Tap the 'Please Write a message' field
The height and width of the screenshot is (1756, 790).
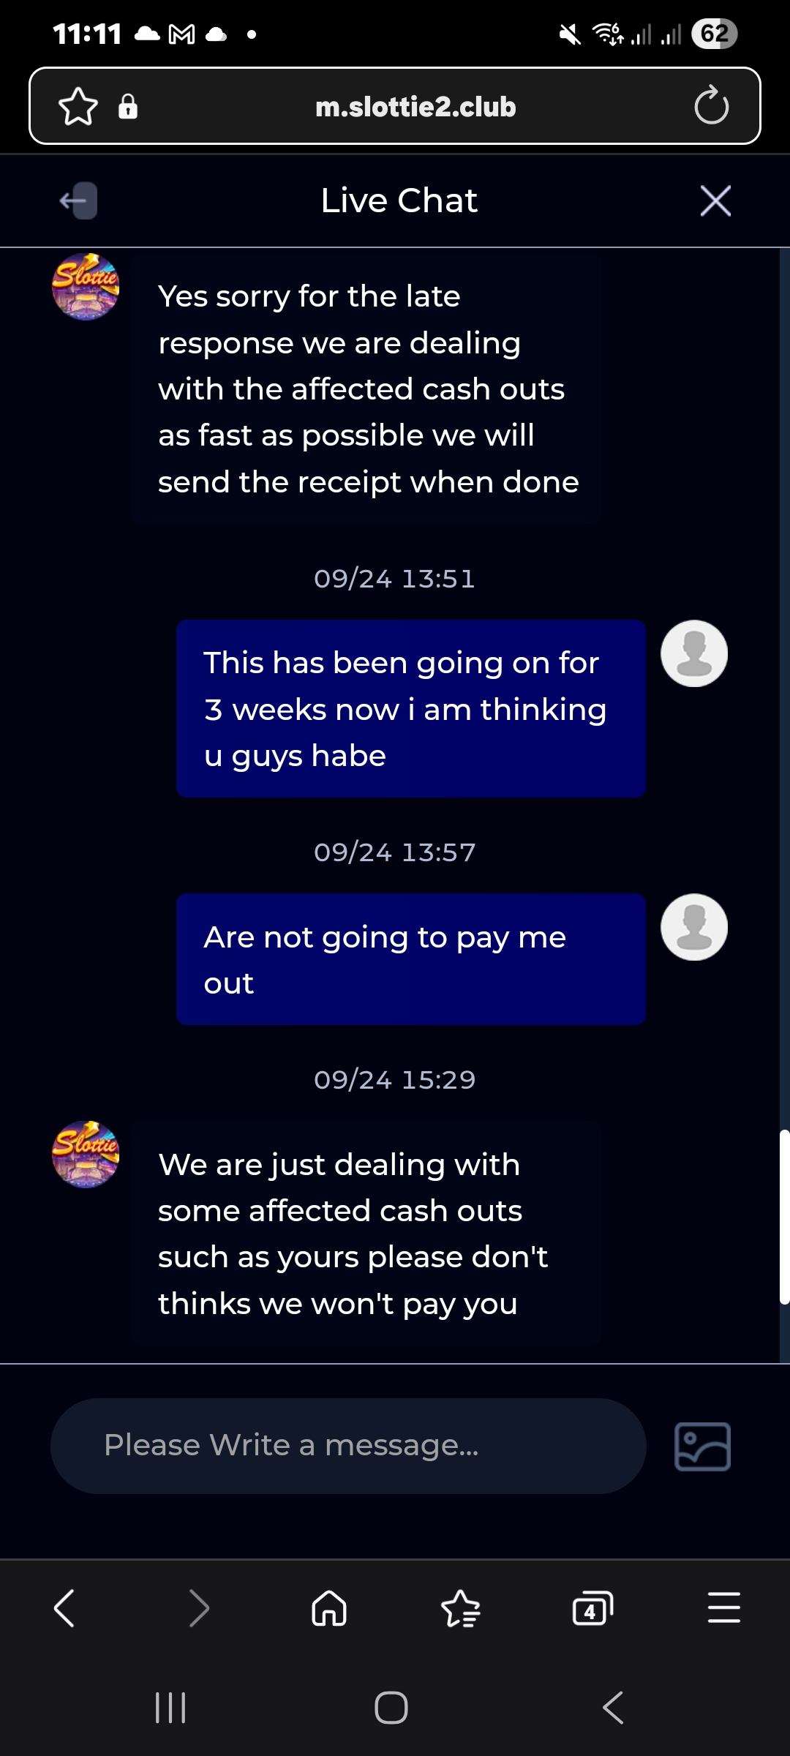(348, 1446)
